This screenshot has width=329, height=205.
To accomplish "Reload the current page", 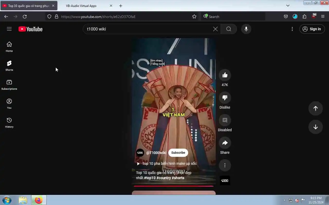I will pos(25,17).
